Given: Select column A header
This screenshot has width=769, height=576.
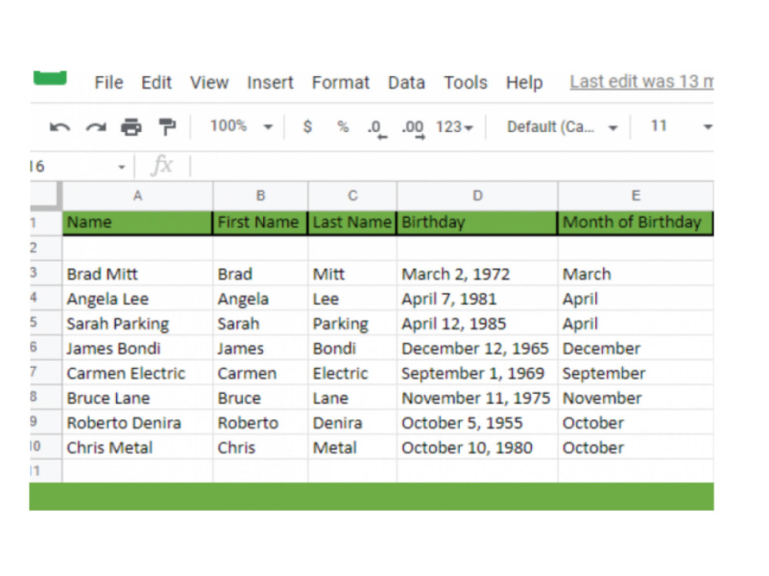Looking at the screenshot, I should point(138,196).
